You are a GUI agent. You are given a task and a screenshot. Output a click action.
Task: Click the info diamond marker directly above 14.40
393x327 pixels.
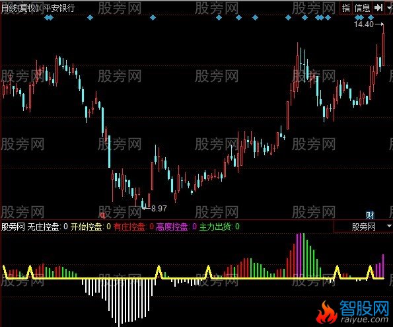(x=359, y=18)
